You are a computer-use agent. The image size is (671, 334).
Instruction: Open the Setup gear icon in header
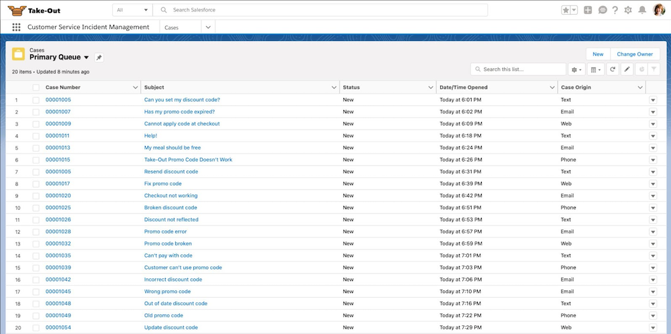click(x=628, y=10)
